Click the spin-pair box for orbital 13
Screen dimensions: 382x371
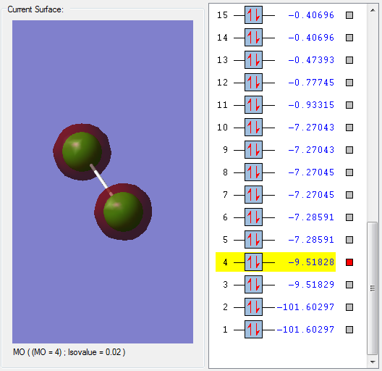[253, 60]
